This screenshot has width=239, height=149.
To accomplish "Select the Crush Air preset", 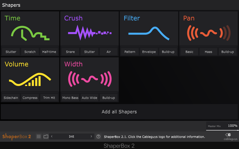I will [x=109, y=52].
